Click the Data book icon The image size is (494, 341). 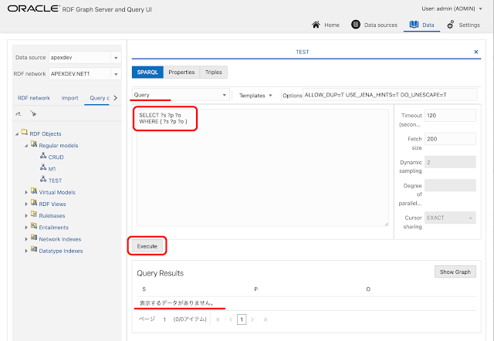pos(414,24)
